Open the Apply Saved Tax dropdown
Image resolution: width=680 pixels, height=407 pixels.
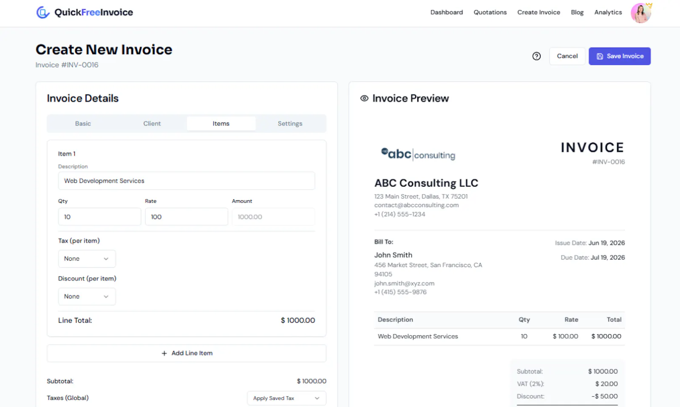pos(286,398)
